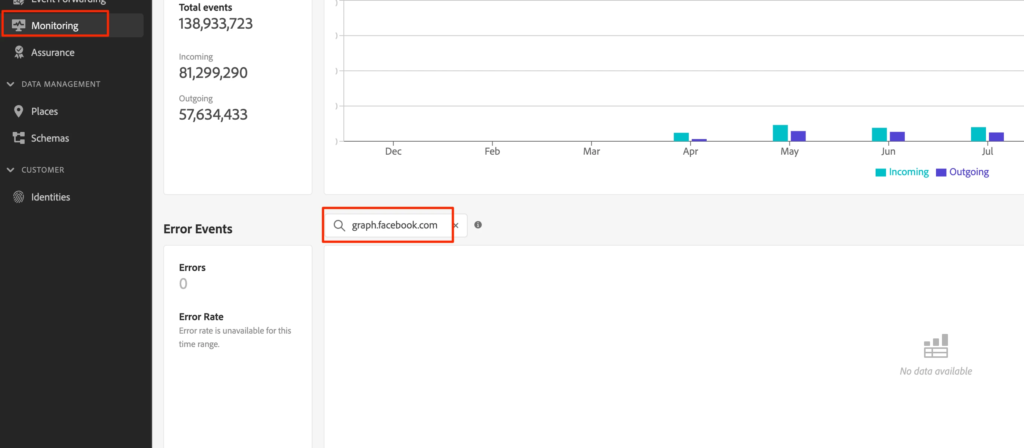Image resolution: width=1024 pixels, height=448 pixels.
Task: Clear the graph.facebook.com search text
Action: pyautogui.click(x=456, y=225)
